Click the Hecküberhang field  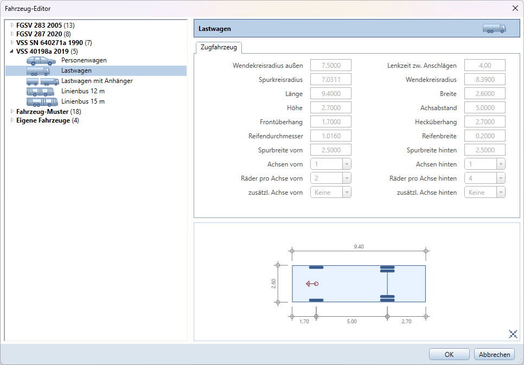(x=485, y=121)
